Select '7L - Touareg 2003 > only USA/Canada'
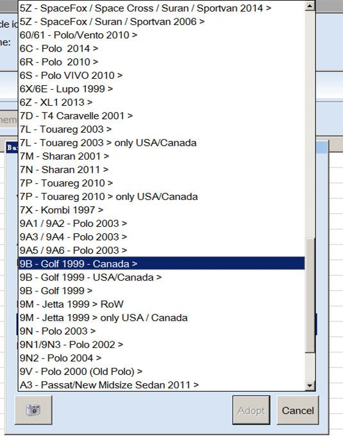Viewport: 343px width, 439px height. click(162, 143)
